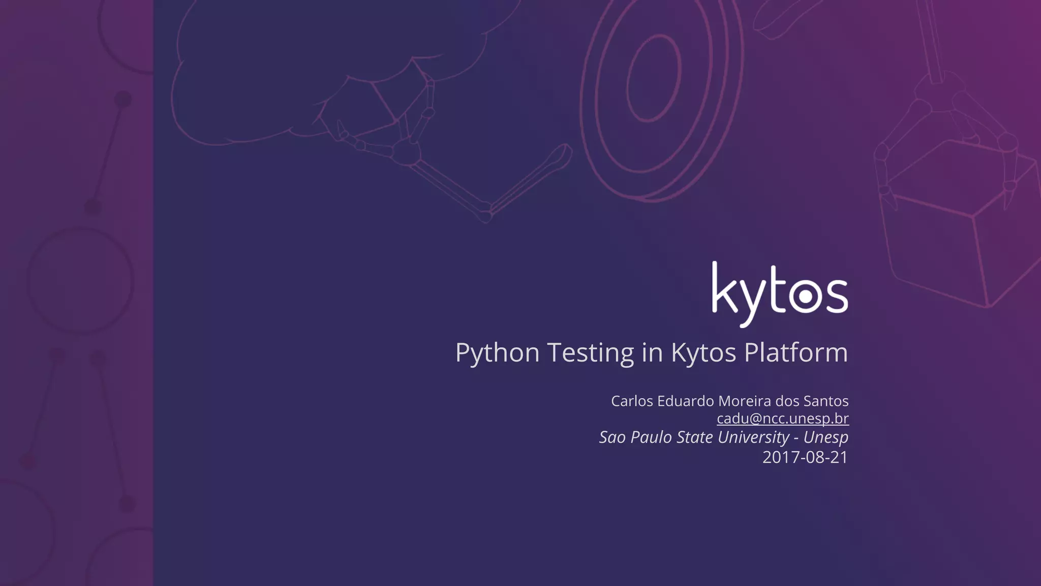Select the author name Carlos Eduardo Moreira dos Santos

point(729,401)
